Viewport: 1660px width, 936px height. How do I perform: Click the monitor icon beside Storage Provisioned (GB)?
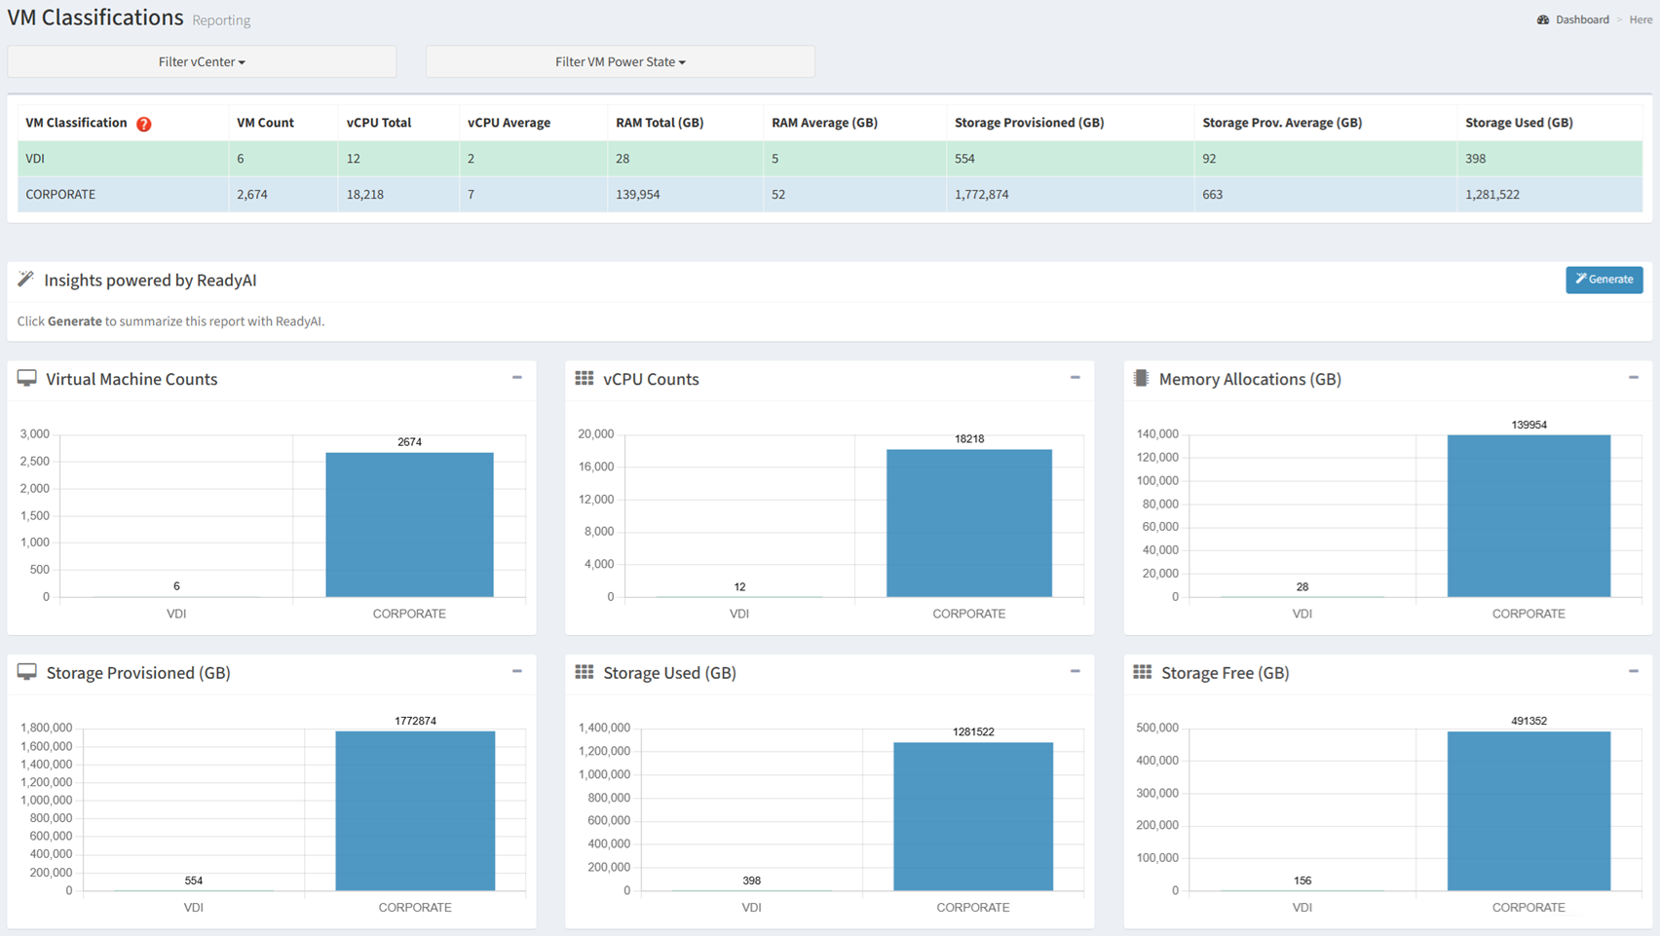tap(26, 672)
